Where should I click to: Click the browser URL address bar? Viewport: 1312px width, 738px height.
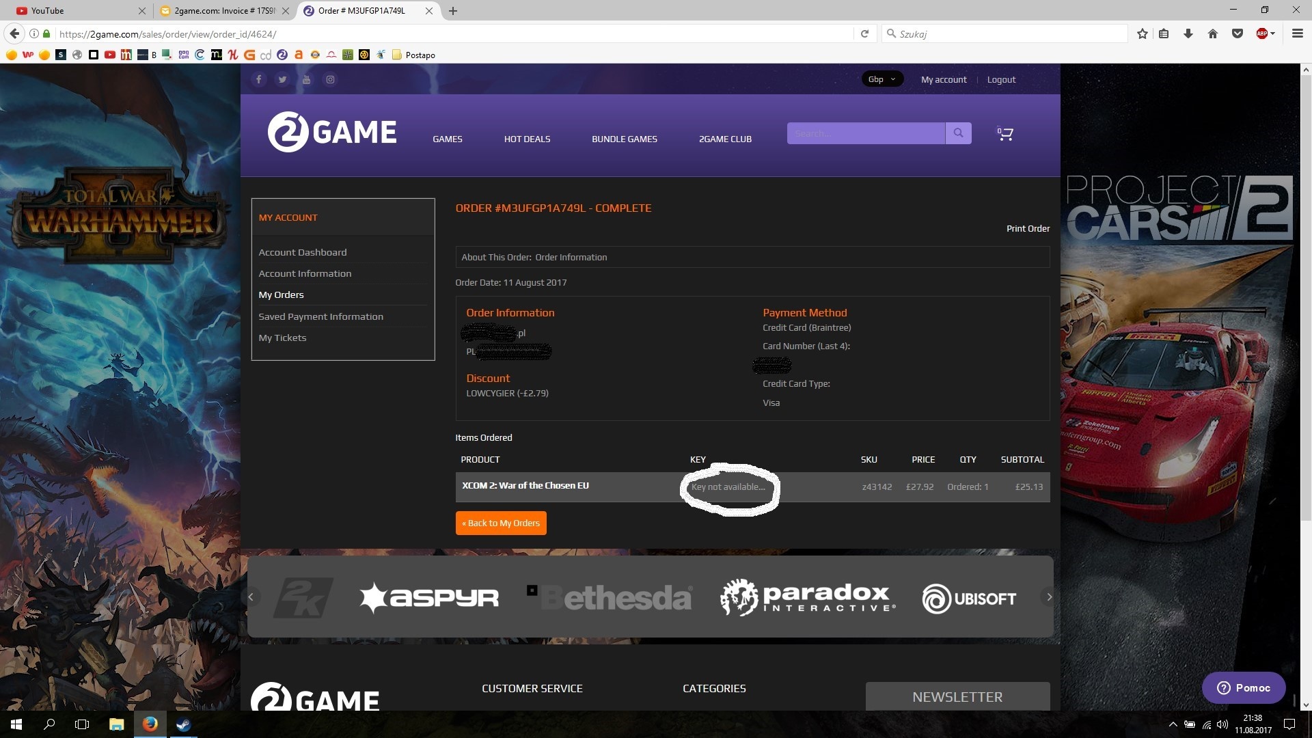(451, 33)
